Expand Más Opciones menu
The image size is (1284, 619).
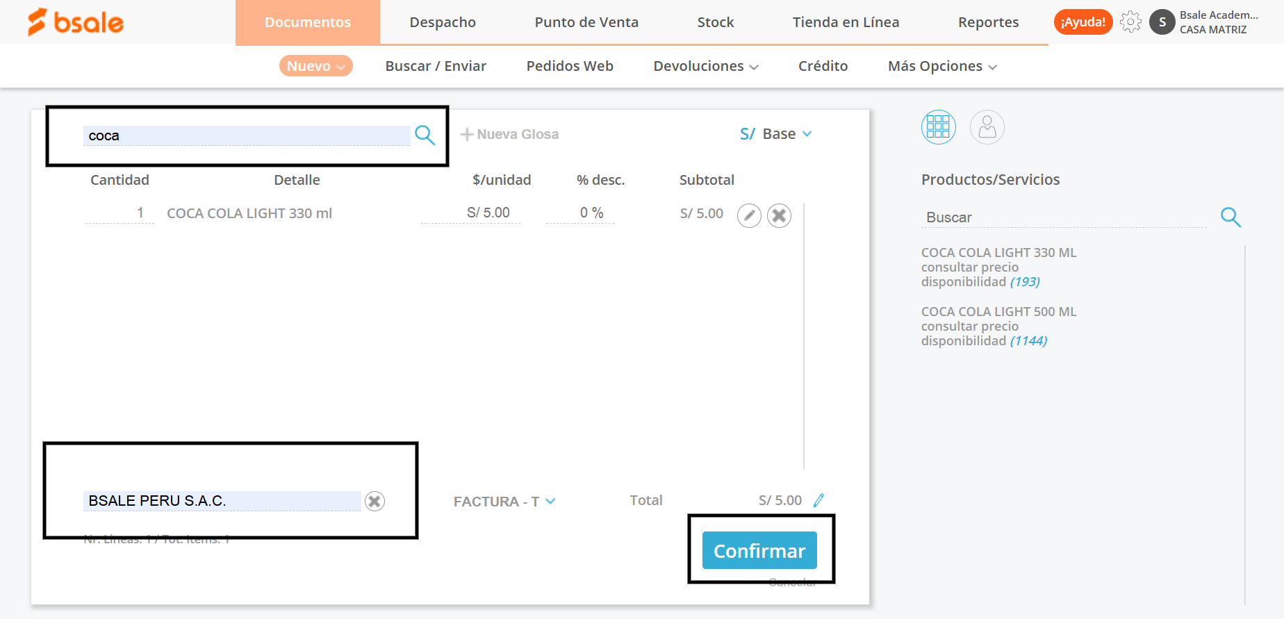pyautogui.click(x=942, y=66)
